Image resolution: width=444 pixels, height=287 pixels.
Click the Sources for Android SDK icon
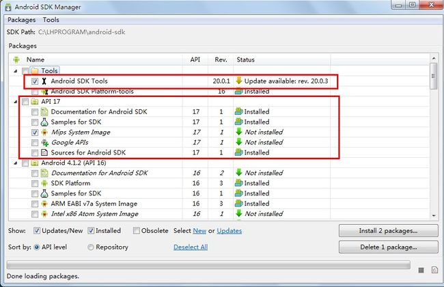click(x=44, y=152)
